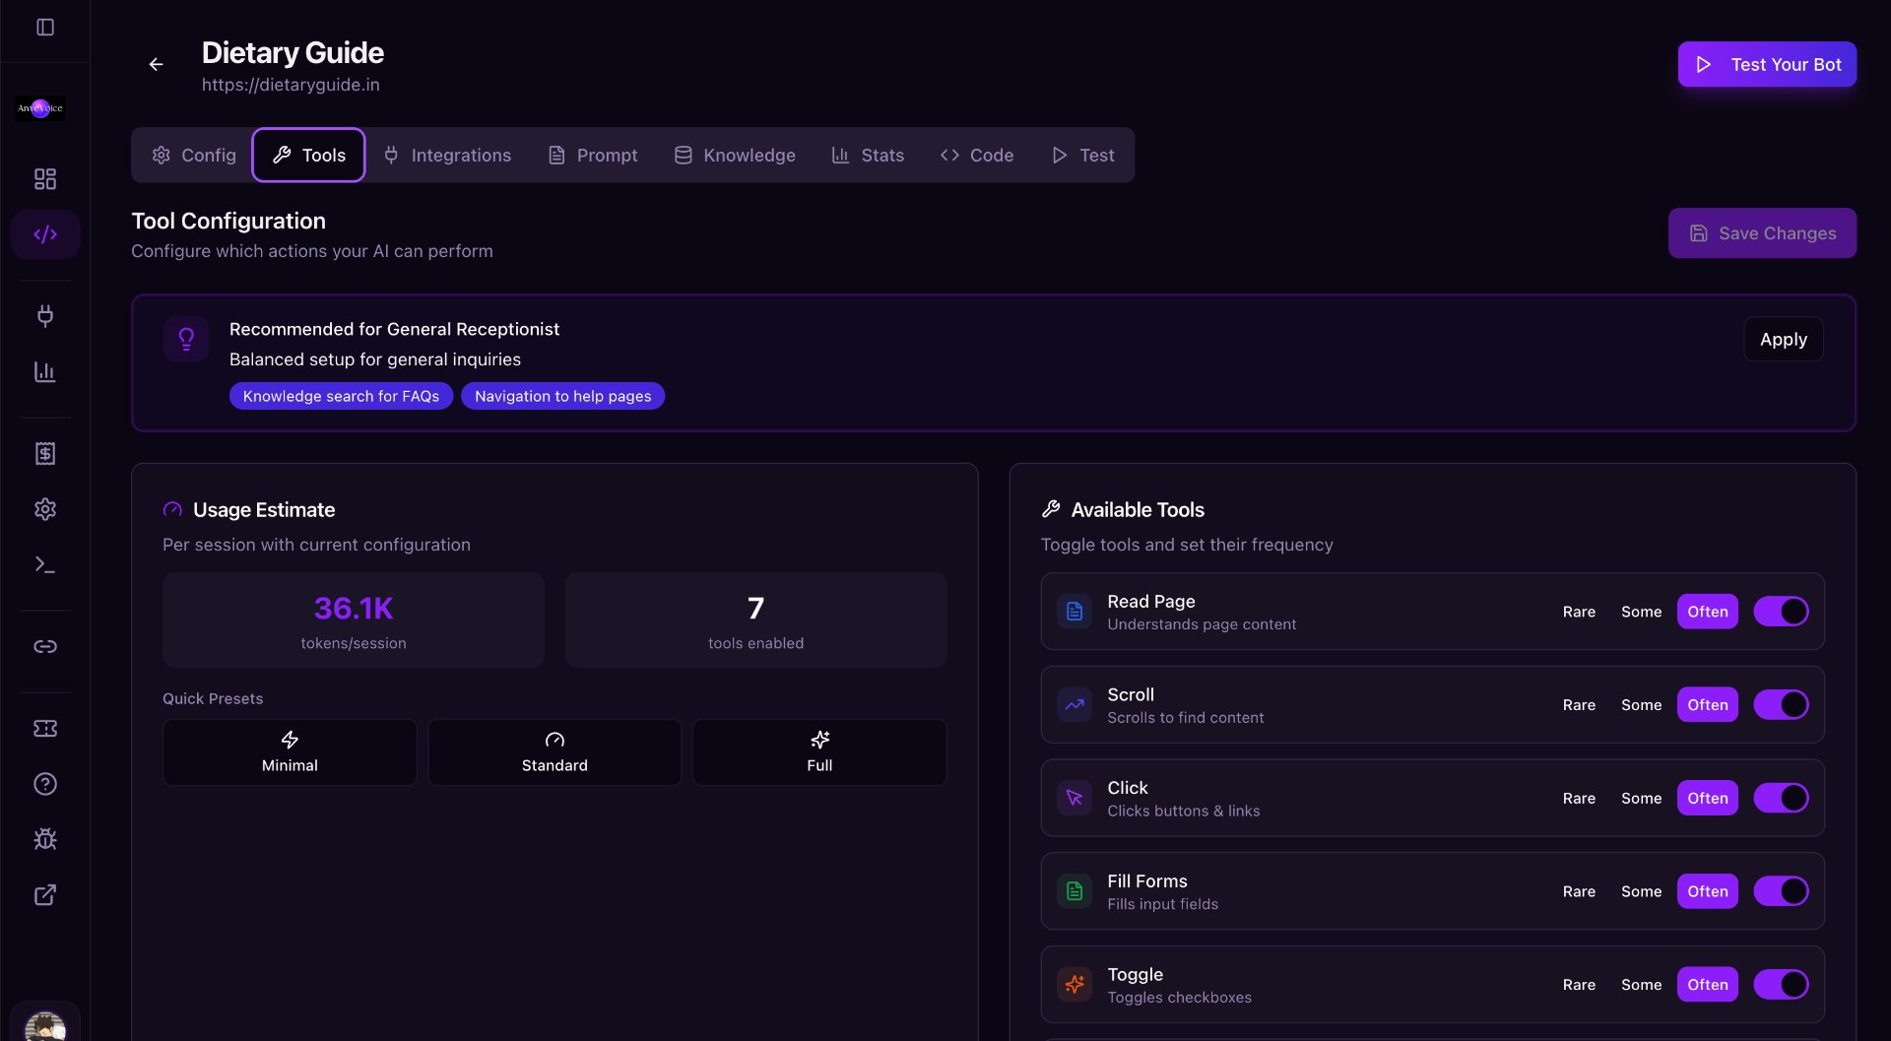
Task: Click the back arrow beside Dietary Guide
Action: pos(156,64)
